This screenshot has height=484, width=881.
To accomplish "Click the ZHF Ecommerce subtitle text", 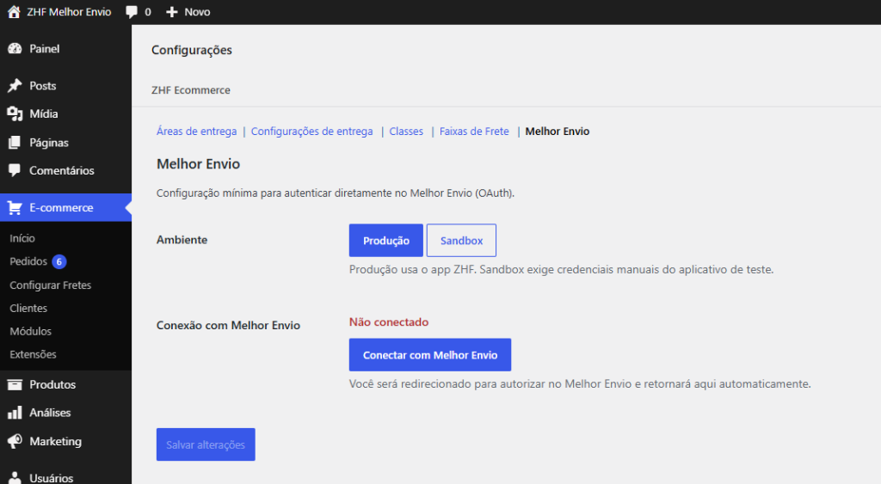I will (191, 90).
